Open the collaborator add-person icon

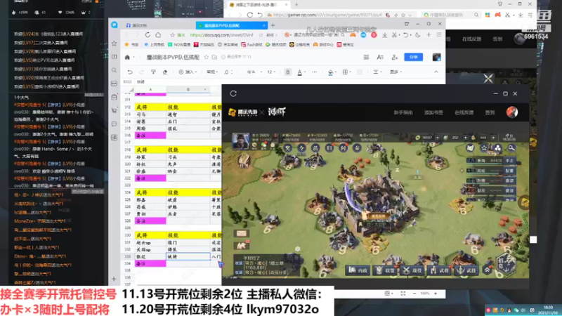click(395, 58)
